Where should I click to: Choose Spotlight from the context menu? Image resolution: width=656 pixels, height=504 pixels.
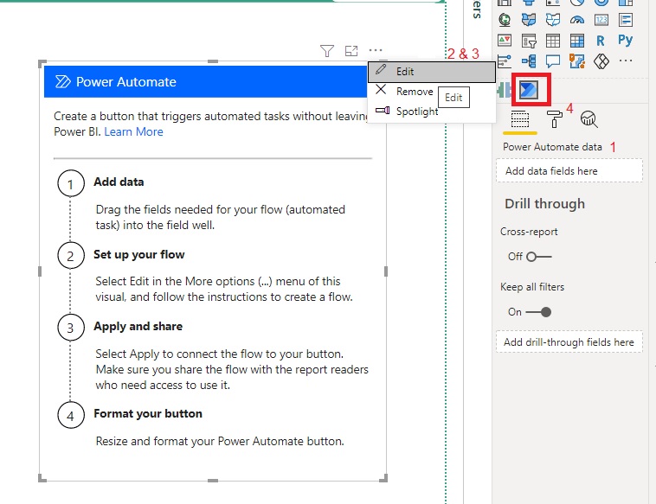417,112
